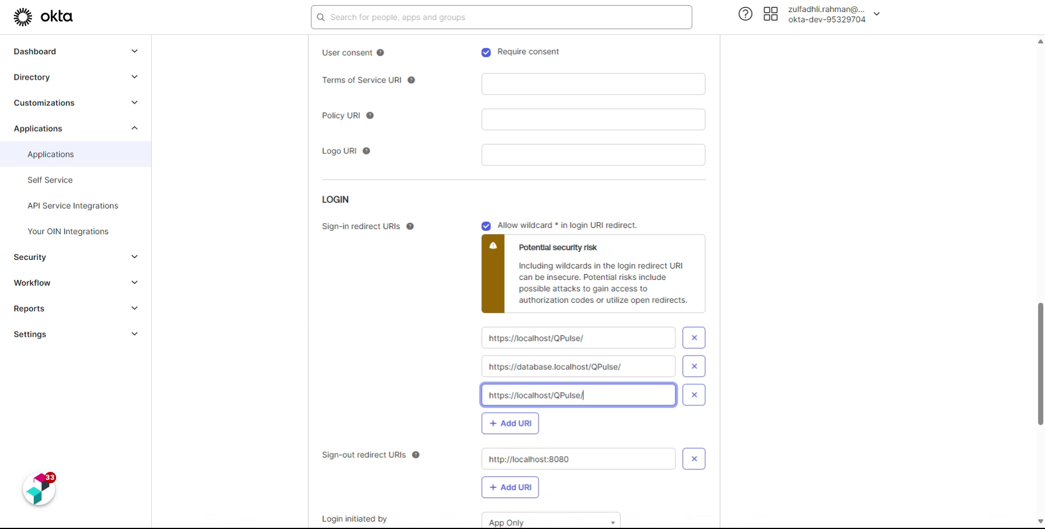
Task: Expand the Reports menu
Action: 76,309
